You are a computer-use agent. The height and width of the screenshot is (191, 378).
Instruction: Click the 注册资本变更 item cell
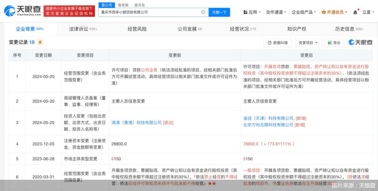[x=85, y=144]
